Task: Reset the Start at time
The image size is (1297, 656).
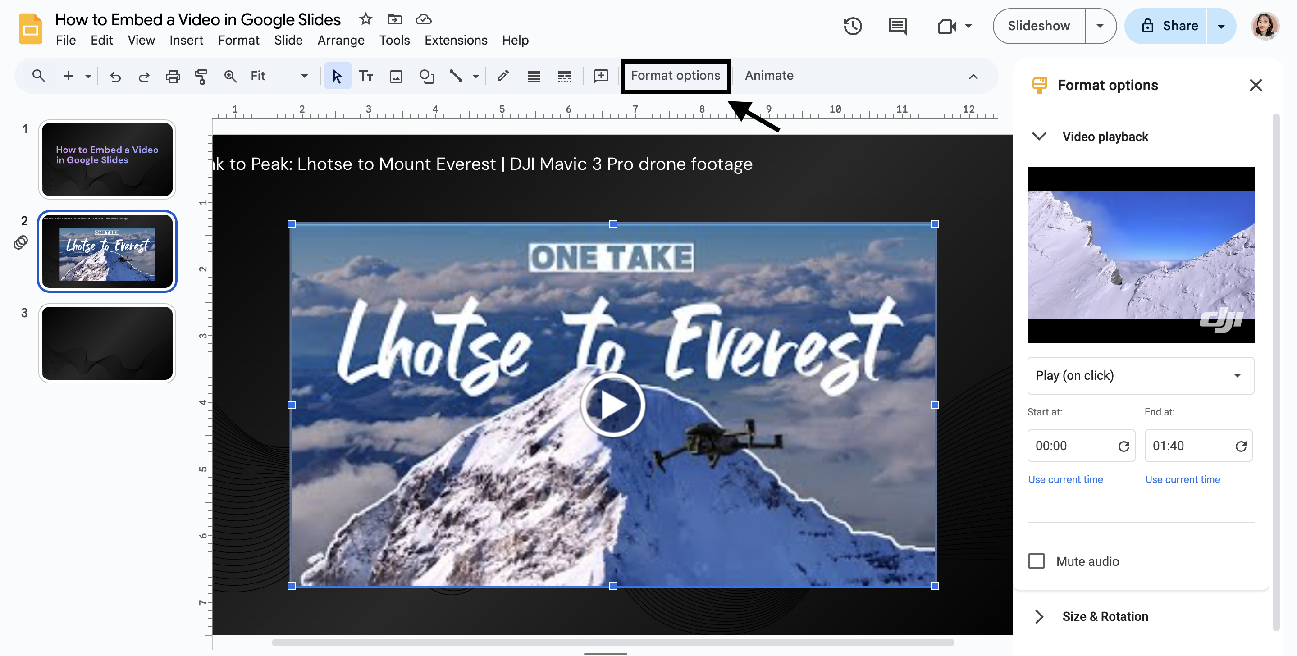Action: point(1123,446)
